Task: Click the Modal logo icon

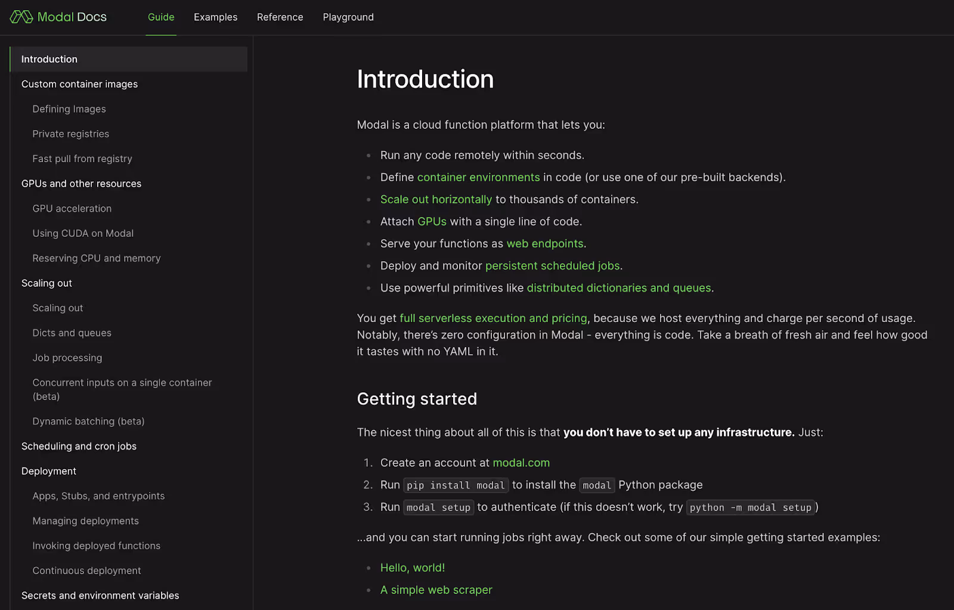Action: (21, 17)
